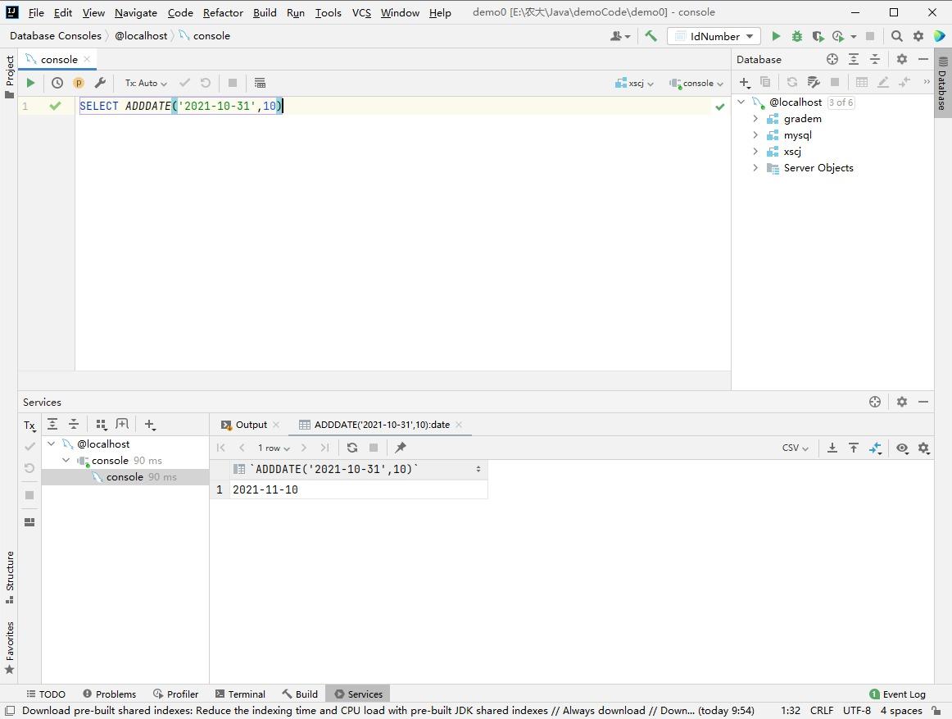
Task: Click the Build project hammer icon
Action: point(651,36)
